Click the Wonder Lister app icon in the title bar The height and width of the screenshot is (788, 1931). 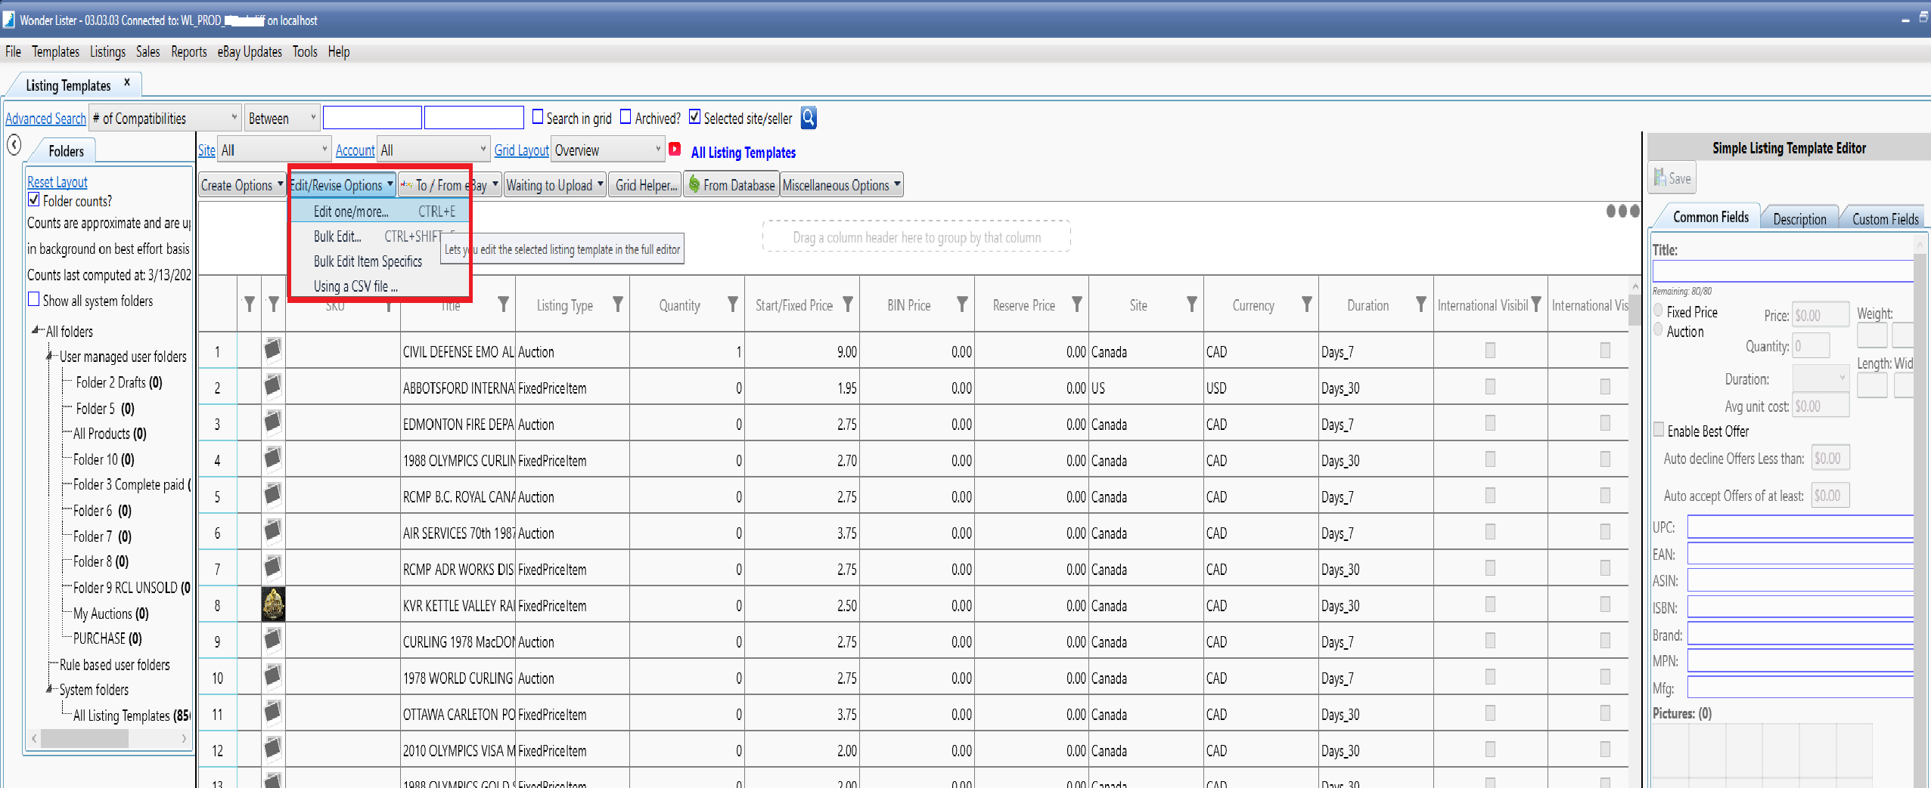tap(8, 20)
